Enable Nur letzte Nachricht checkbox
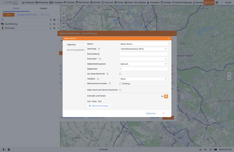Screen dimensions: 234x152 (x=120, y=74)
